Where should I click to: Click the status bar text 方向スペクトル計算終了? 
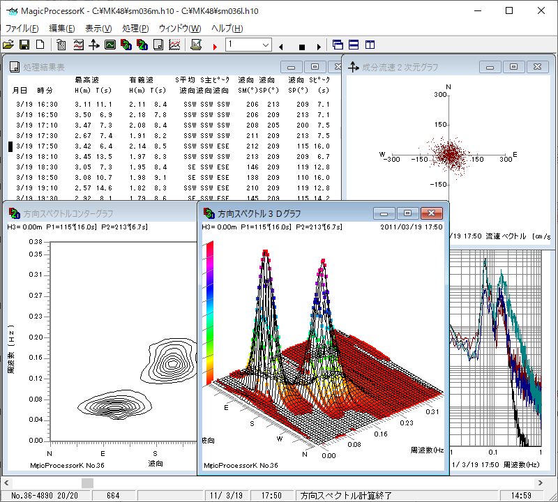(x=346, y=496)
